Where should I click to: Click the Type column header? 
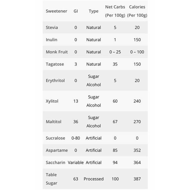93,11
